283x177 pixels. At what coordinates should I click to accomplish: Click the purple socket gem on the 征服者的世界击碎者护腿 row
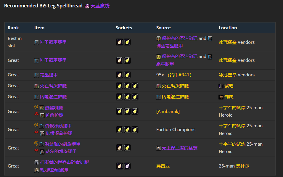click(127, 166)
